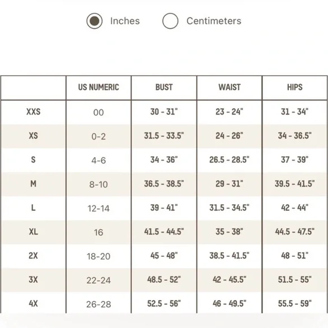328x328 pixels.
Task: Select the XL size row label
Action: (x=33, y=231)
